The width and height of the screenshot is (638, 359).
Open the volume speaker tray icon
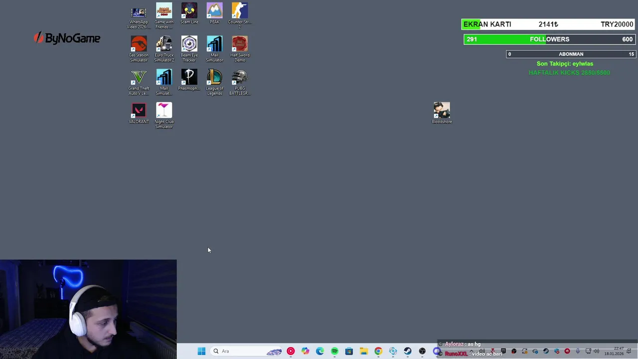click(596, 351)
